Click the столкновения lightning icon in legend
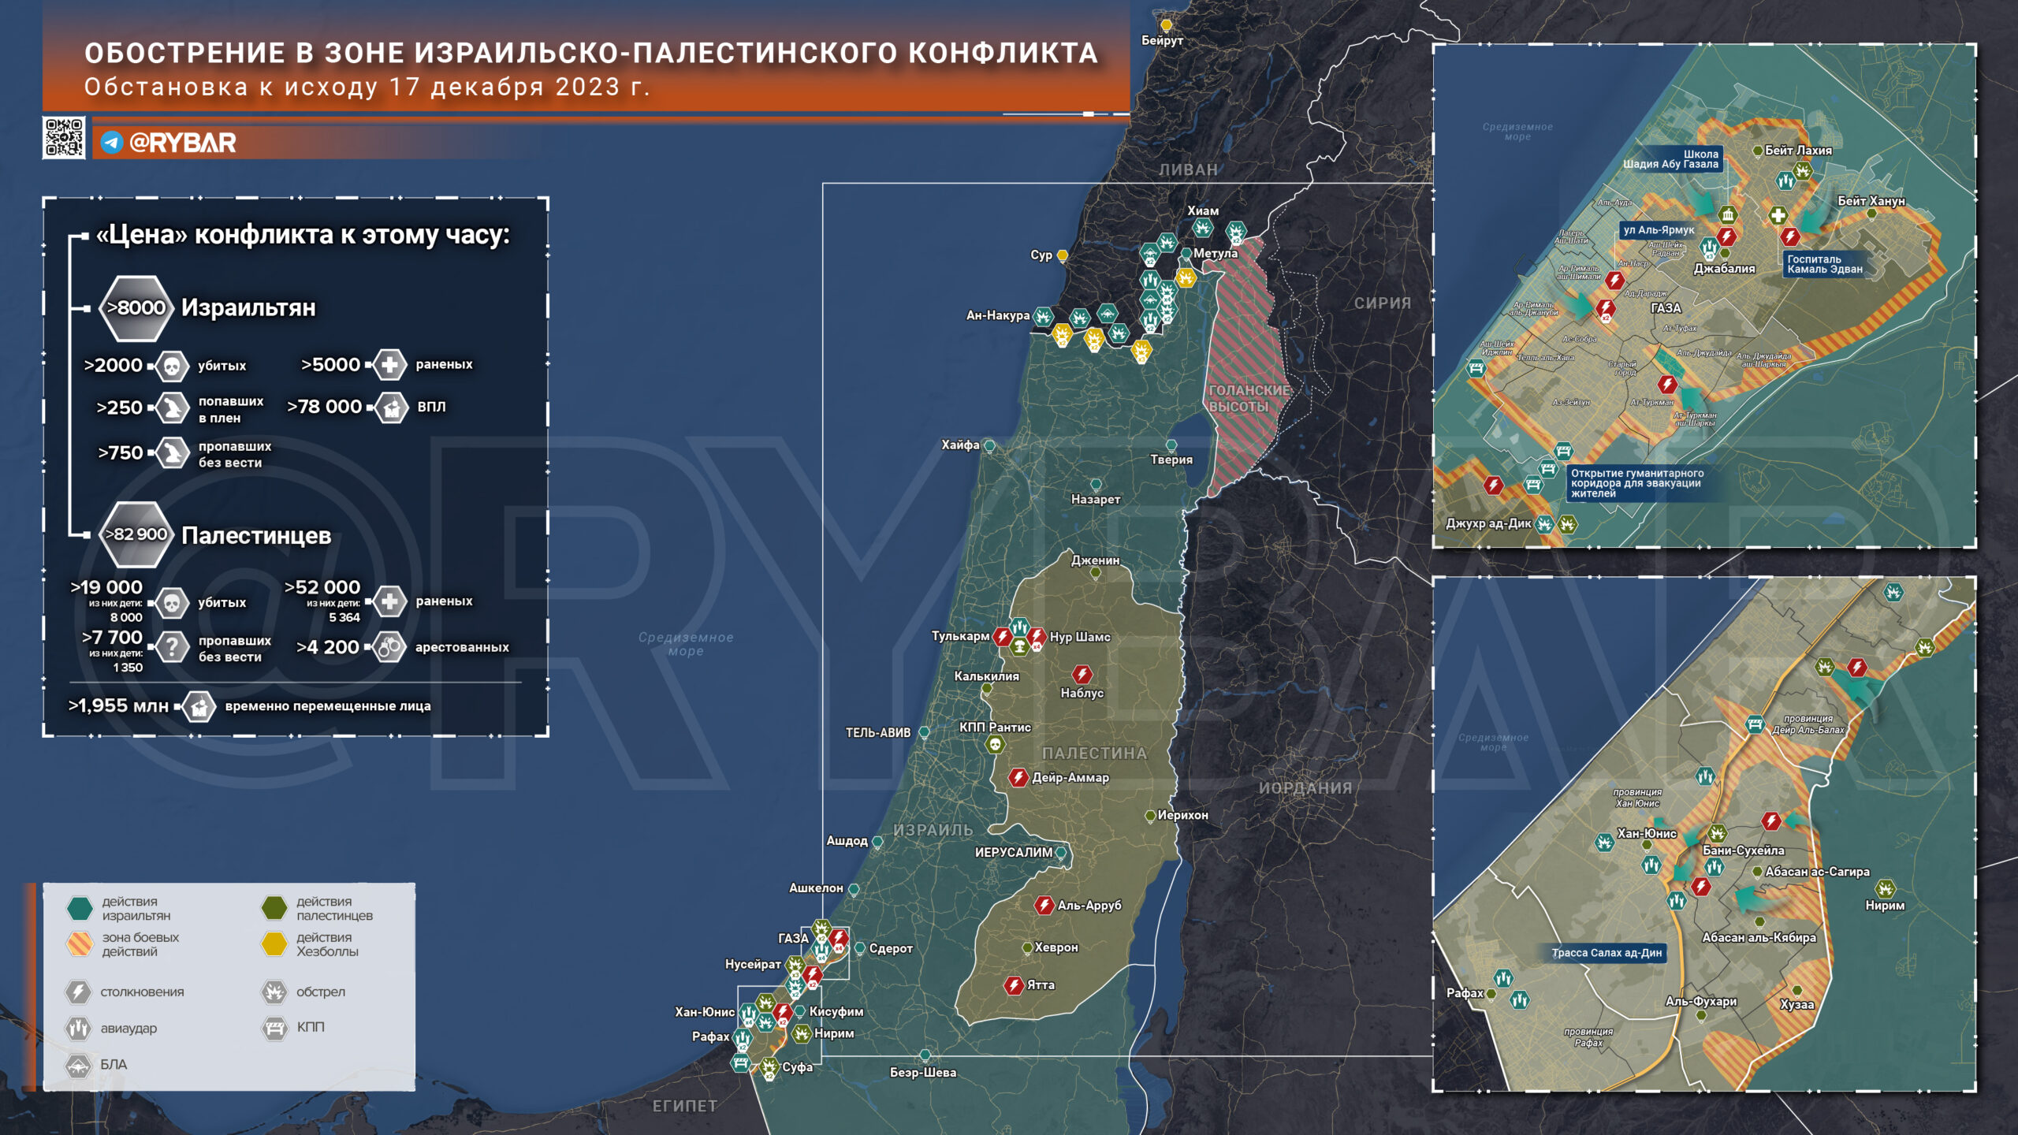Image resolution: width=2018 pixels, height=1135 pixels. point(78,992)
